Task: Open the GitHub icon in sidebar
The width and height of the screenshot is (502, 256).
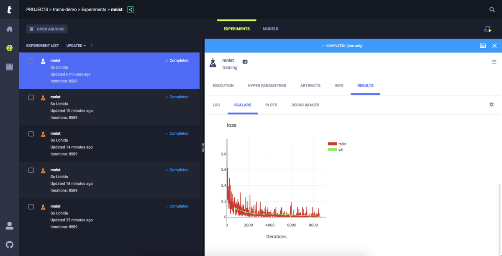Action: click(x=10, y=245)
